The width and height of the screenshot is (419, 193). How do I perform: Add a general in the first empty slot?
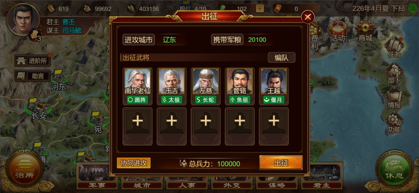pos(137,126)
